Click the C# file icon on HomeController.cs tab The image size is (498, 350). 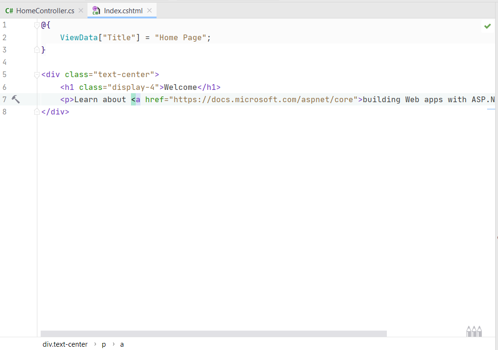pos(9,10)
